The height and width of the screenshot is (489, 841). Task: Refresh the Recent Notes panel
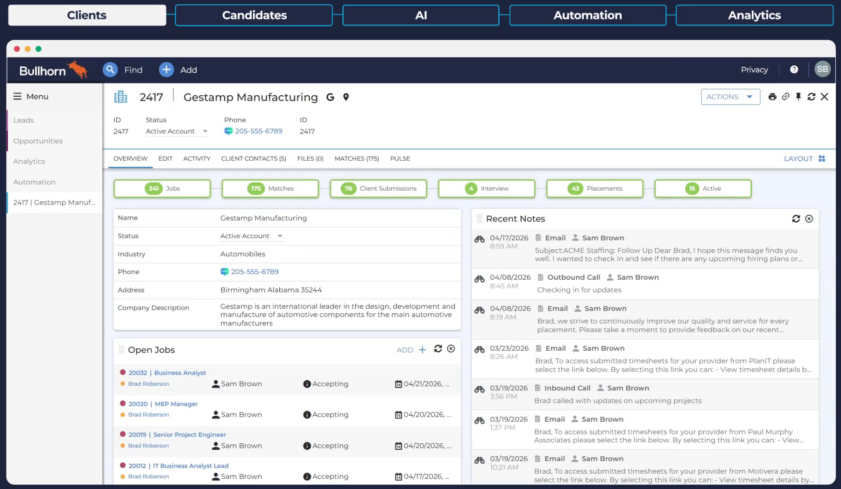(x=796, y=219)
